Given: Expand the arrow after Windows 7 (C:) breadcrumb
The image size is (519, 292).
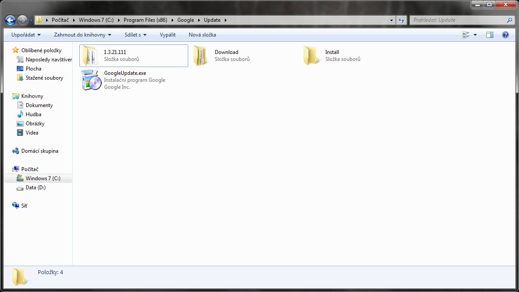Looking at the screenshot, I should [119, 20].
